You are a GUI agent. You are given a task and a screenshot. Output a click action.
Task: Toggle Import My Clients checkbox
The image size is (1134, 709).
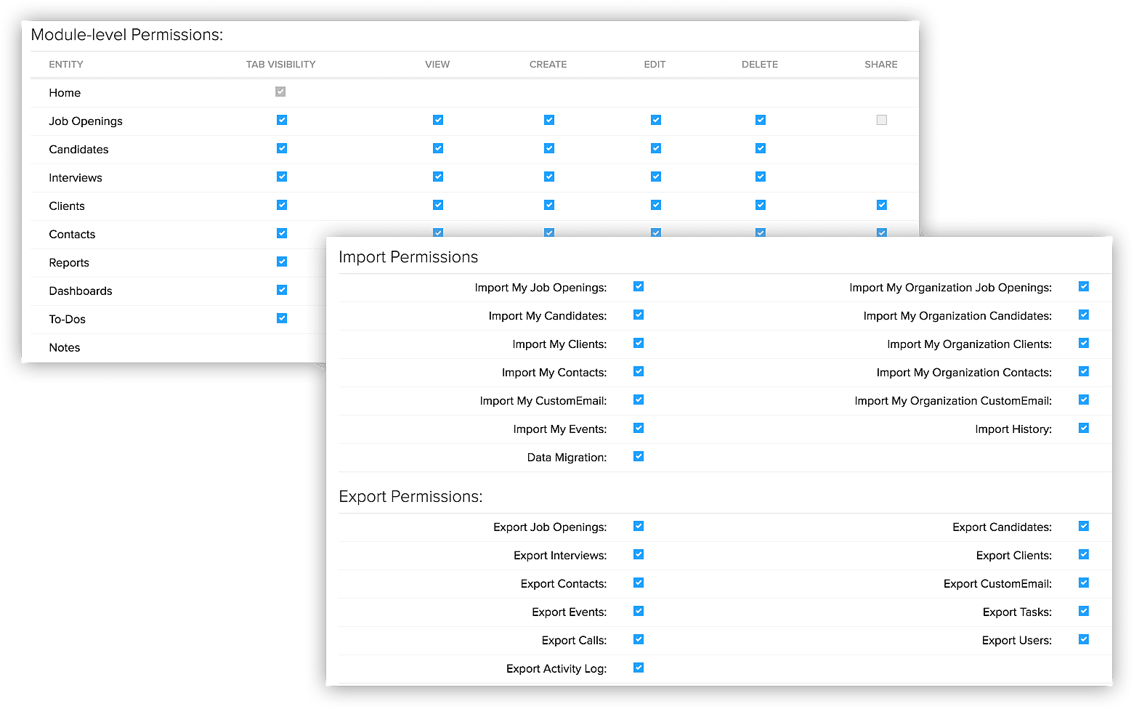coord(639,343)
